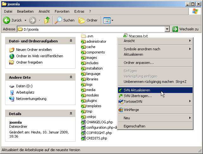The width and height of the screenshot is (203, 154).
Task: Click Ordner im Web veröffentlichen link
Action: tap(40, 56)
